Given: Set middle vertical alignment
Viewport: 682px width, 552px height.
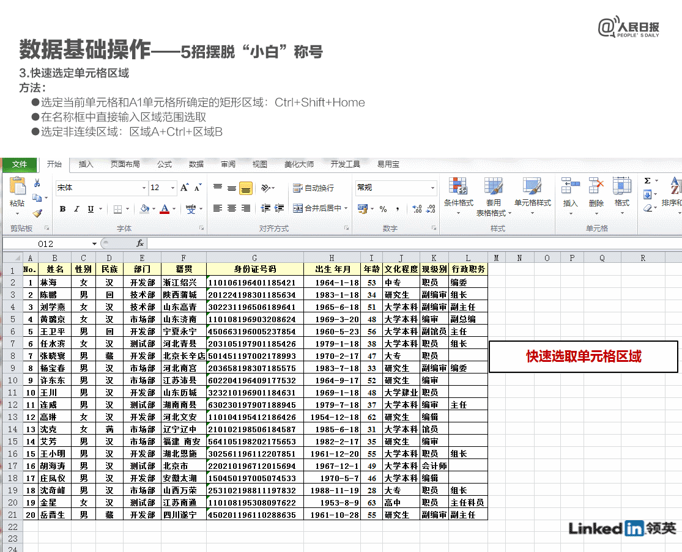Looking at the screenshot, I should [232, 187].
